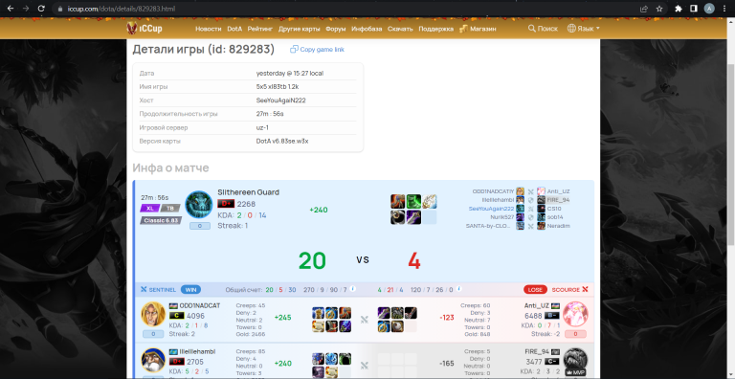Screen dimensions: 735x379
Task: Click the Copy game link text
Action: [x=322, y=49]
